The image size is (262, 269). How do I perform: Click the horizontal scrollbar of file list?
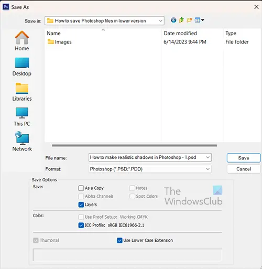point(134,145)
